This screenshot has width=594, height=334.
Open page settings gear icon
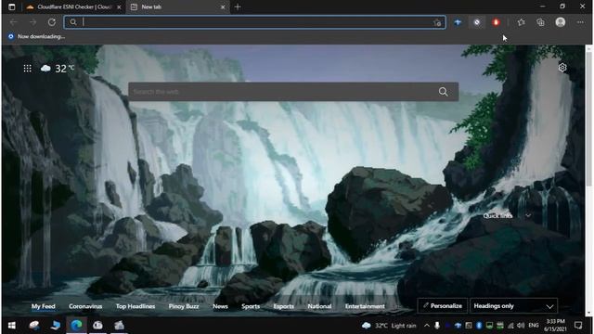[x=562, y=68]
